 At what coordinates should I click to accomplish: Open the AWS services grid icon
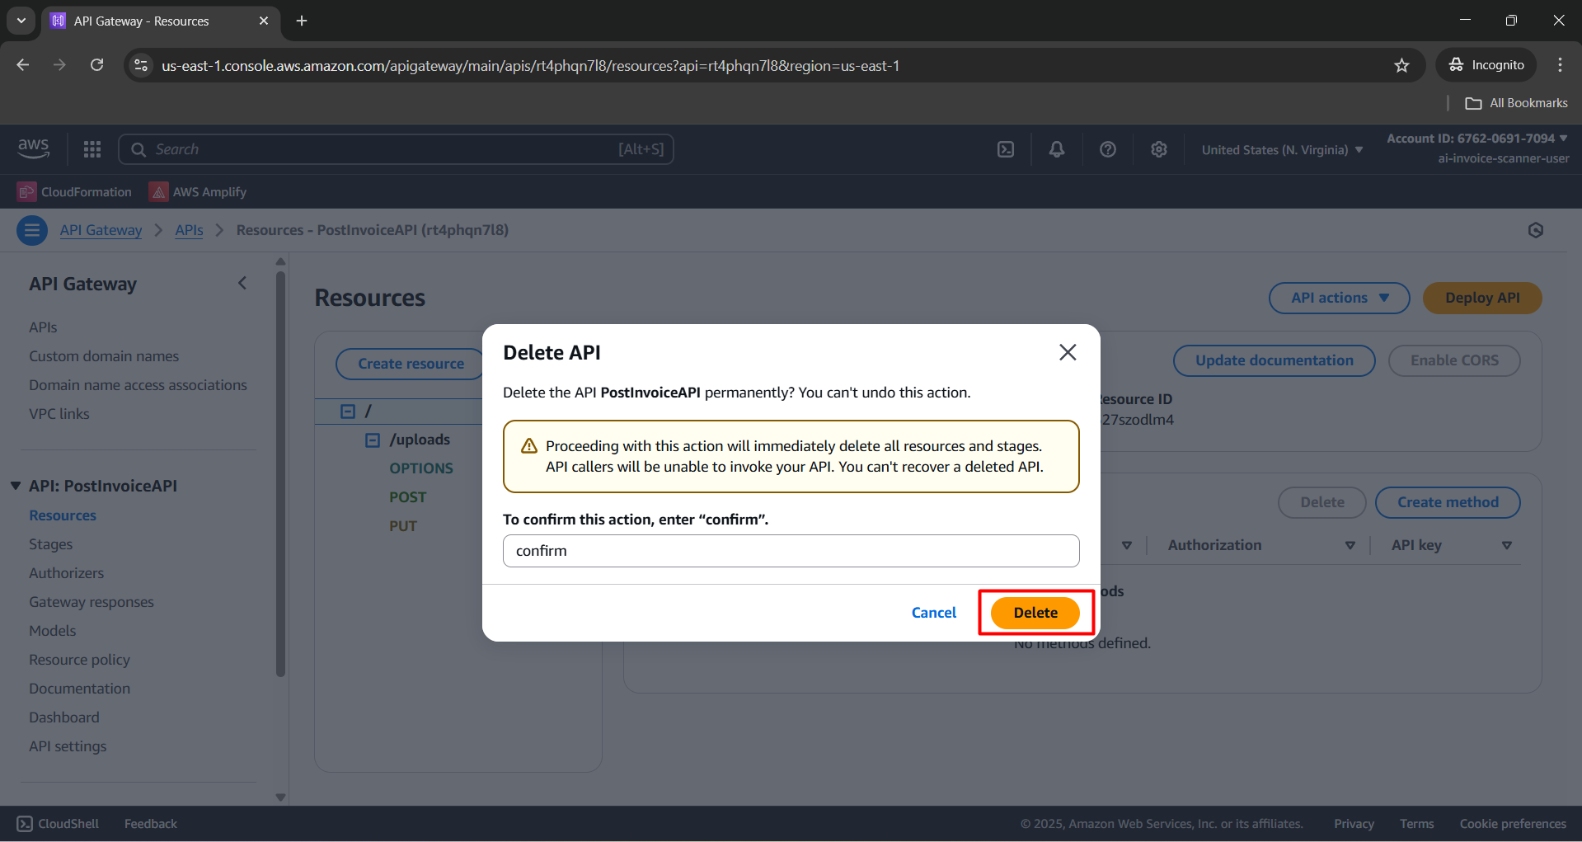(x=92, y=149)
